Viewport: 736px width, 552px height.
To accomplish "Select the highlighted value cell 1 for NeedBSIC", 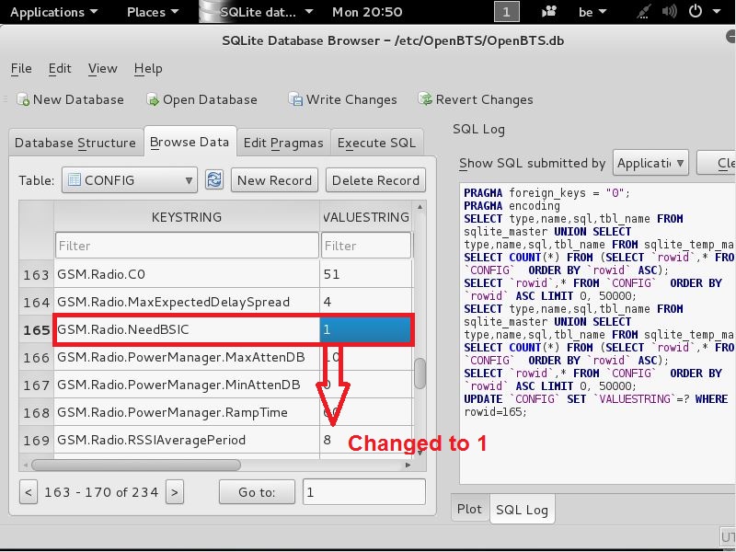I will click(365, 329).
